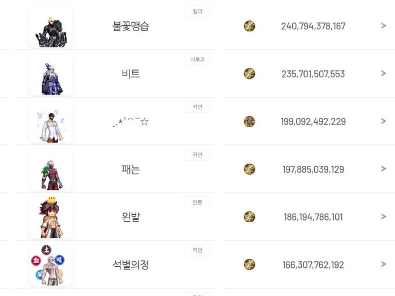The image size is (395, 296).
Task: Click the 안톤 server tag
Action: (197, 202)
